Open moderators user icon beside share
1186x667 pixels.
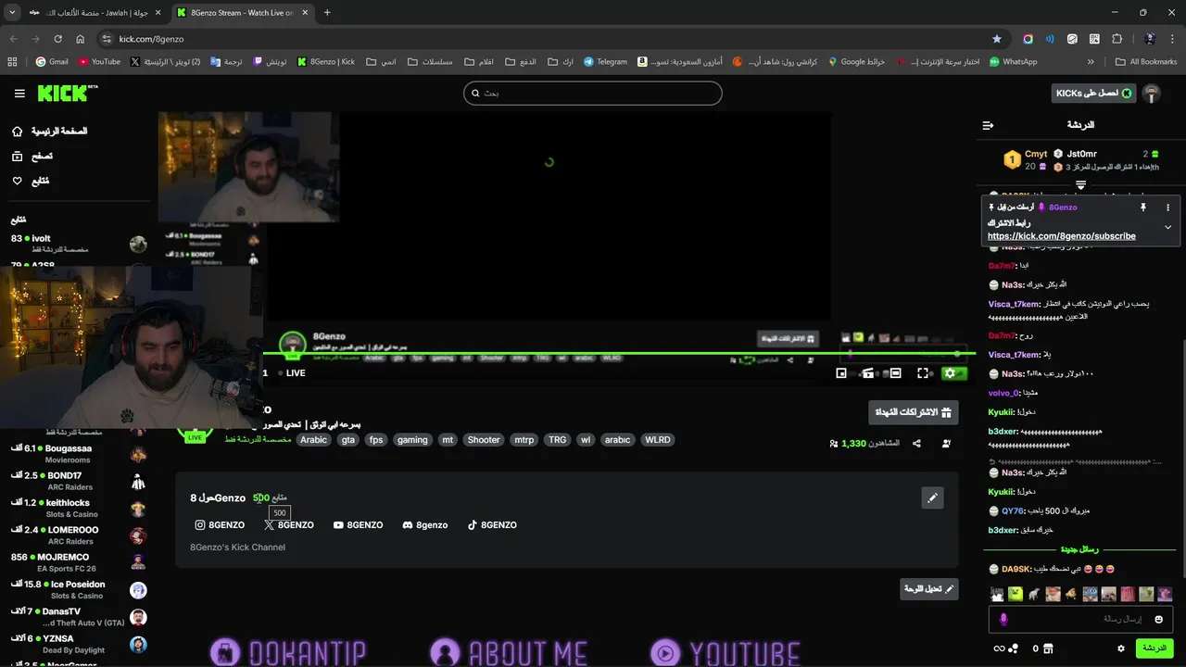coord(946,444)
